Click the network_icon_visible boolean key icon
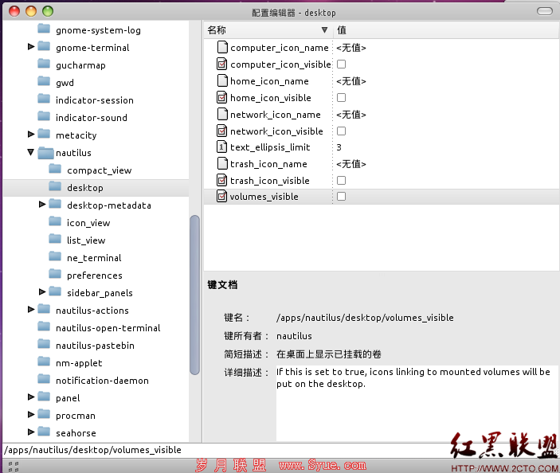The image size is (560, 473). (x=222, y=131)
